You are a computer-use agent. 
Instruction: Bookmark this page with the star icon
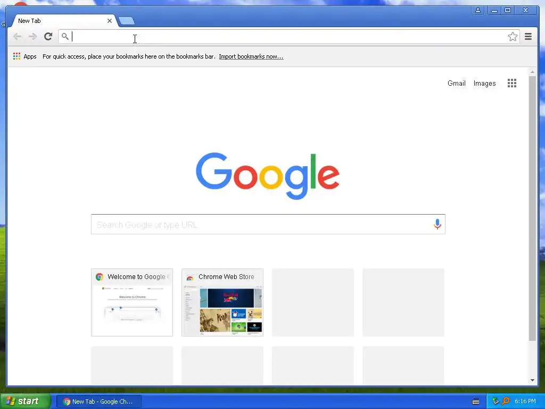pos(513,37)
